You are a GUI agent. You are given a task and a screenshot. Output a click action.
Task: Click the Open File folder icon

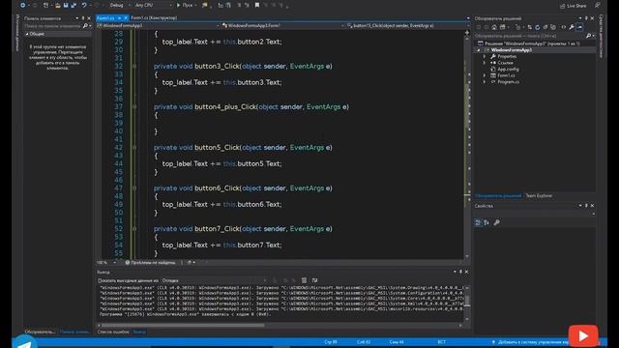click(58, 5)
